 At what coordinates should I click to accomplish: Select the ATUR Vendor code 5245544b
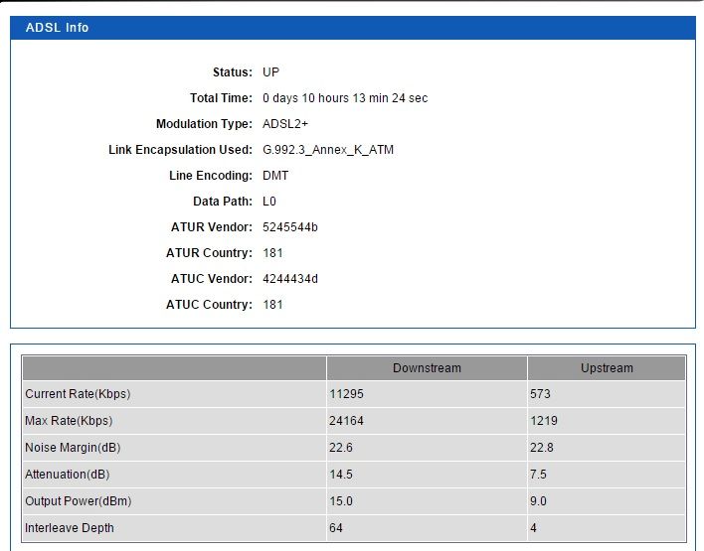click(290, 227)
